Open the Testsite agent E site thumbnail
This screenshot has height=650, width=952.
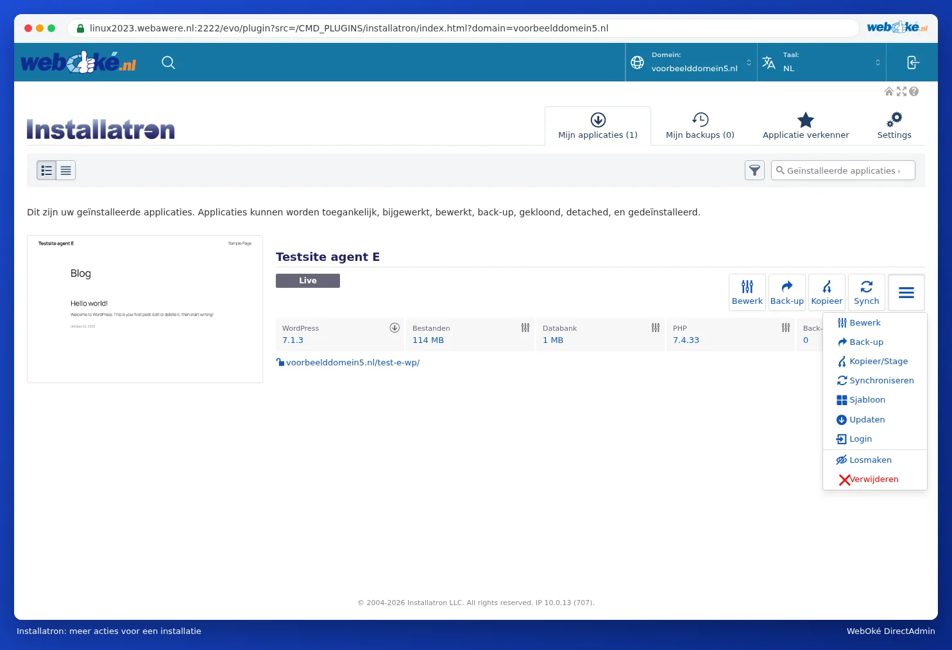click(145, 309)
